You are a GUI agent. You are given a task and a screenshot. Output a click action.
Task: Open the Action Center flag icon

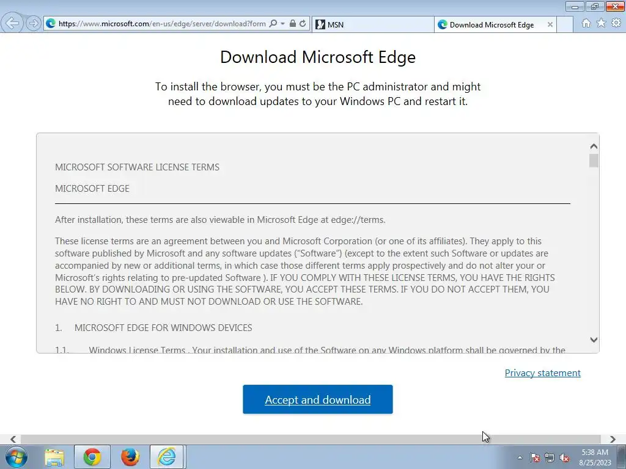click(535, 457)
